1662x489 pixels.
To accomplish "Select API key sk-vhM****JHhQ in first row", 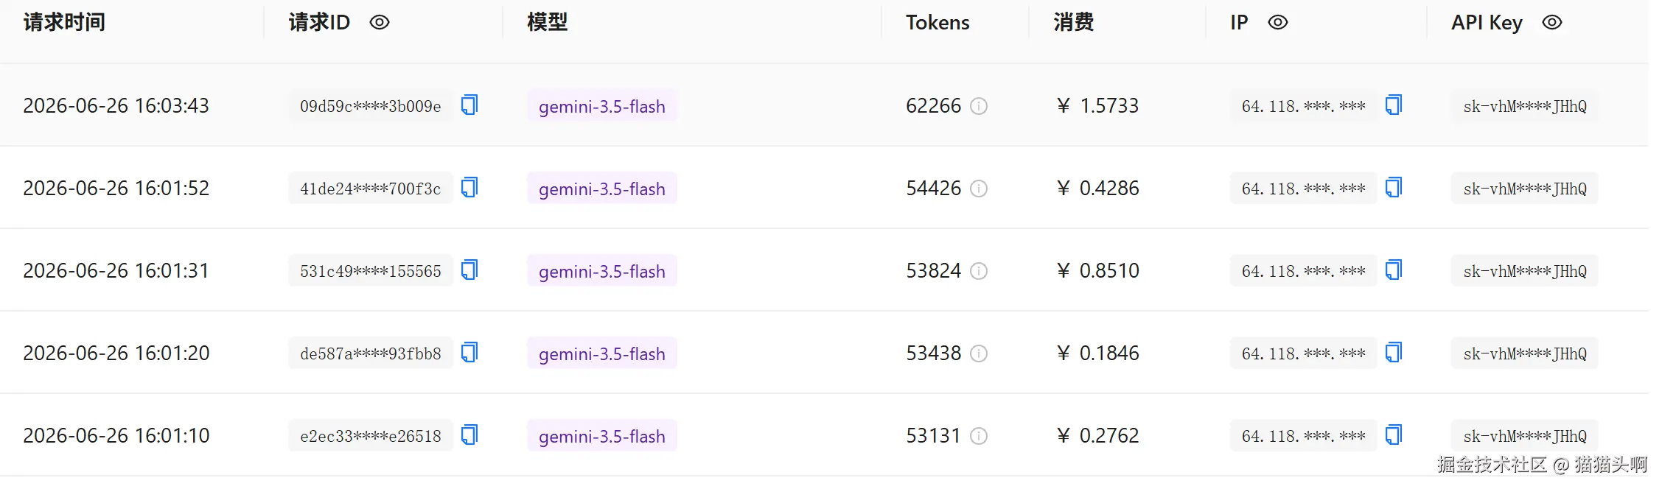I will click(x=1525, y=106).
